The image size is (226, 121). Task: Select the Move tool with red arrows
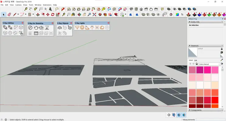(x=48, y=15)
